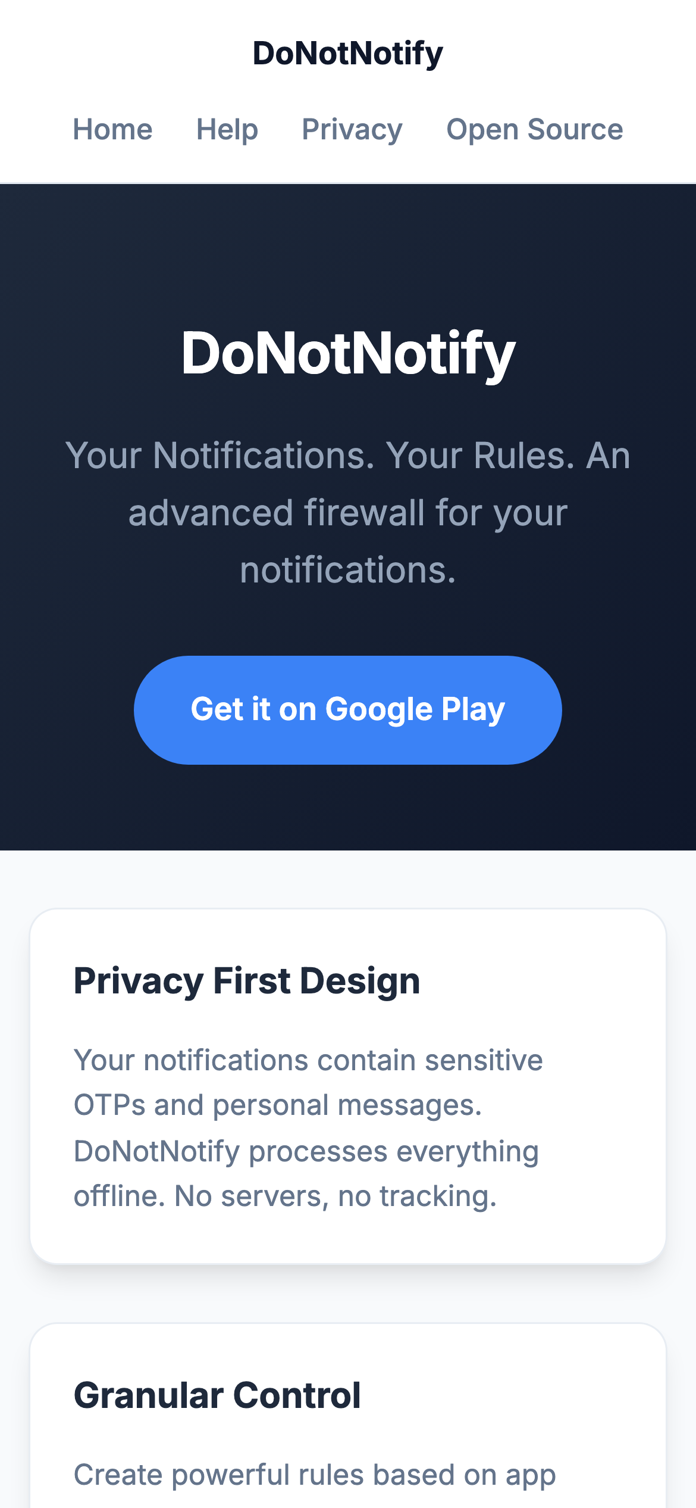Go to the Home page
Image resolution: width=696 pixels, height=1508 pixels.
tap(112, 129)
